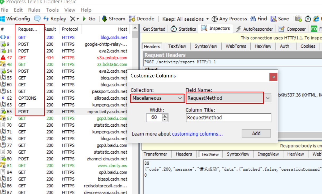Click the JS icon of session 48

coord(3,64)
